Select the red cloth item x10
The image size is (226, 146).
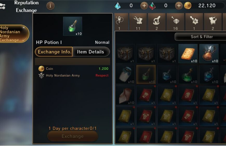coord(125,95)
